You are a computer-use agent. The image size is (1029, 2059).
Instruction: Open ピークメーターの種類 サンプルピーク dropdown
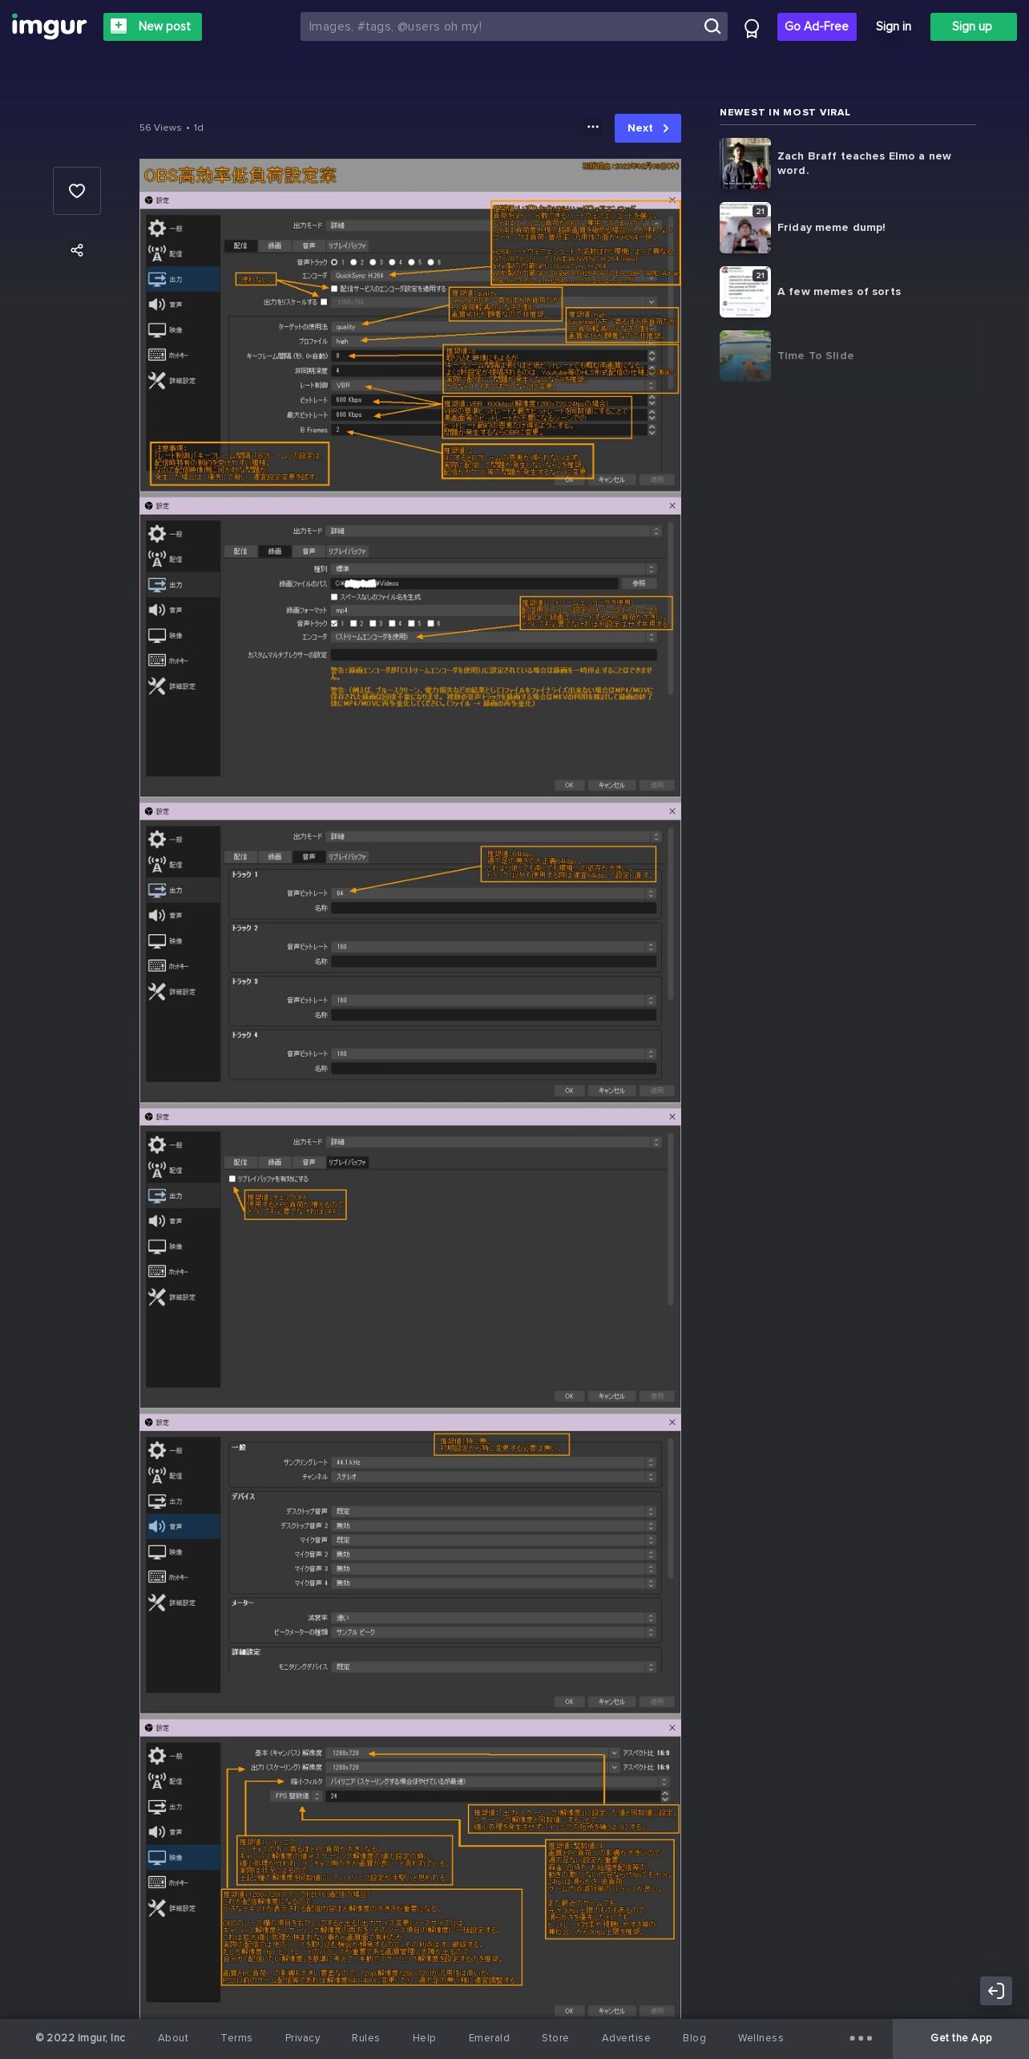tap(494, 1632)
